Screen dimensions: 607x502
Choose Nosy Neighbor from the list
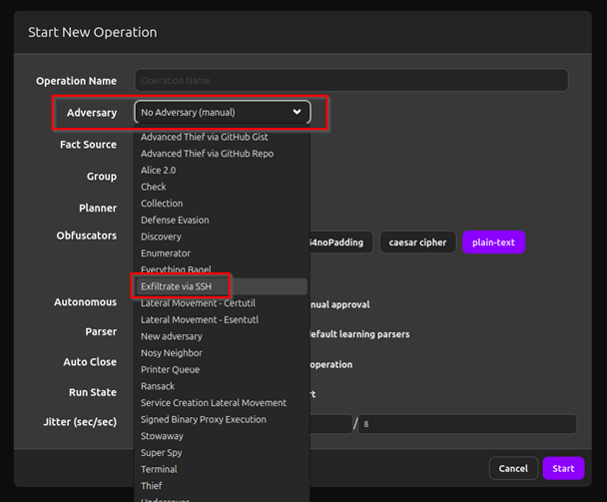coord(222,353)
